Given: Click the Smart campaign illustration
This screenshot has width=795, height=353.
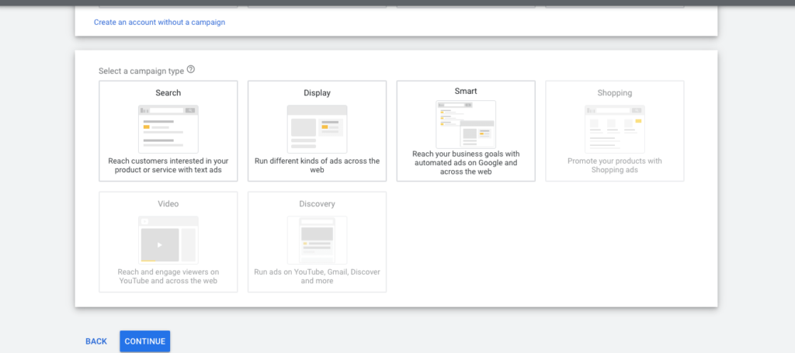Looking at the screenshot, I should 466,125.
